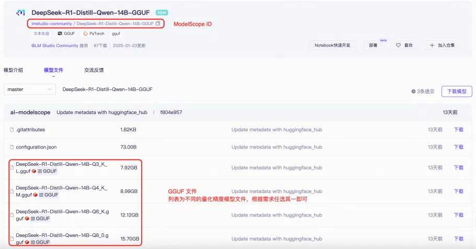Click the 加入合集 button label

point(446,46)
